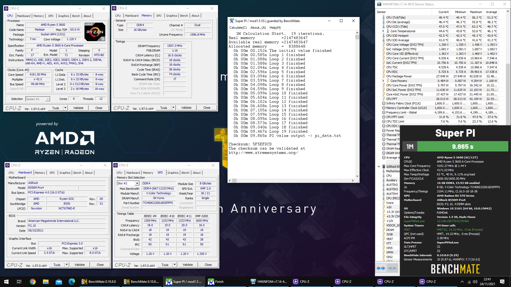
Task: Open Tools dropdown arrow in Memory tab window
Action: [173, 108]
